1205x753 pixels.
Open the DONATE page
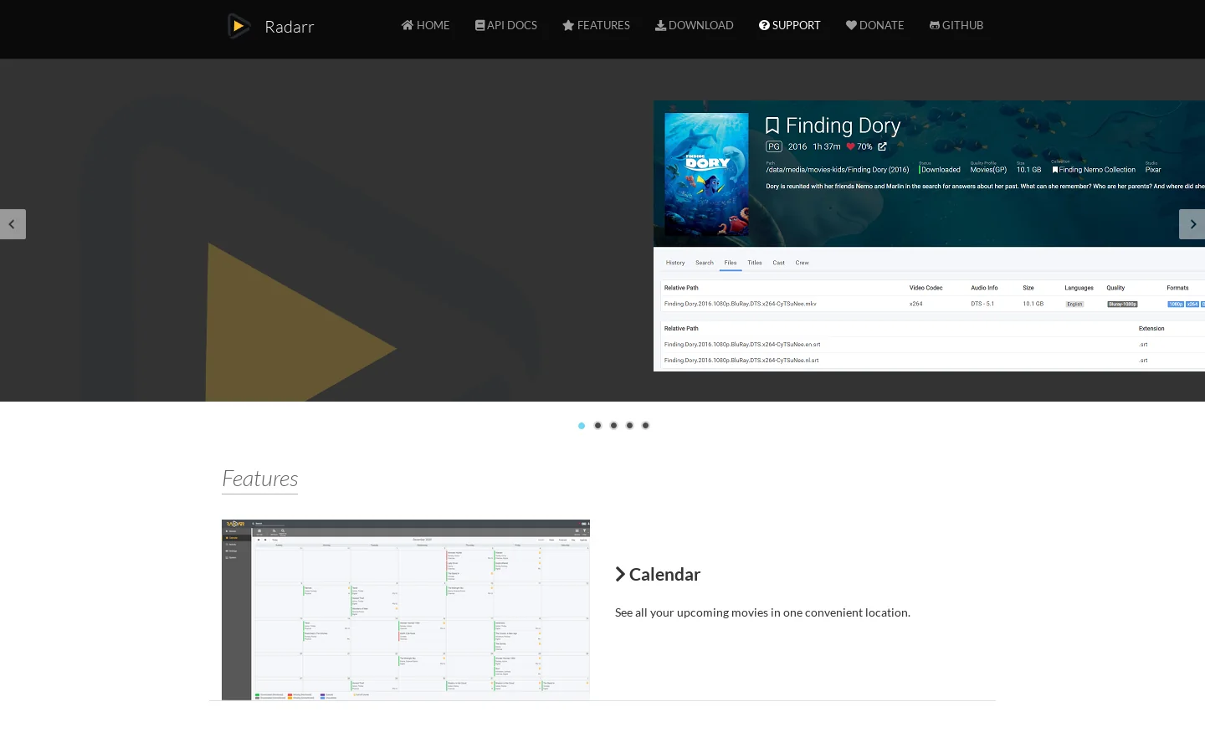tap(874, 25)
